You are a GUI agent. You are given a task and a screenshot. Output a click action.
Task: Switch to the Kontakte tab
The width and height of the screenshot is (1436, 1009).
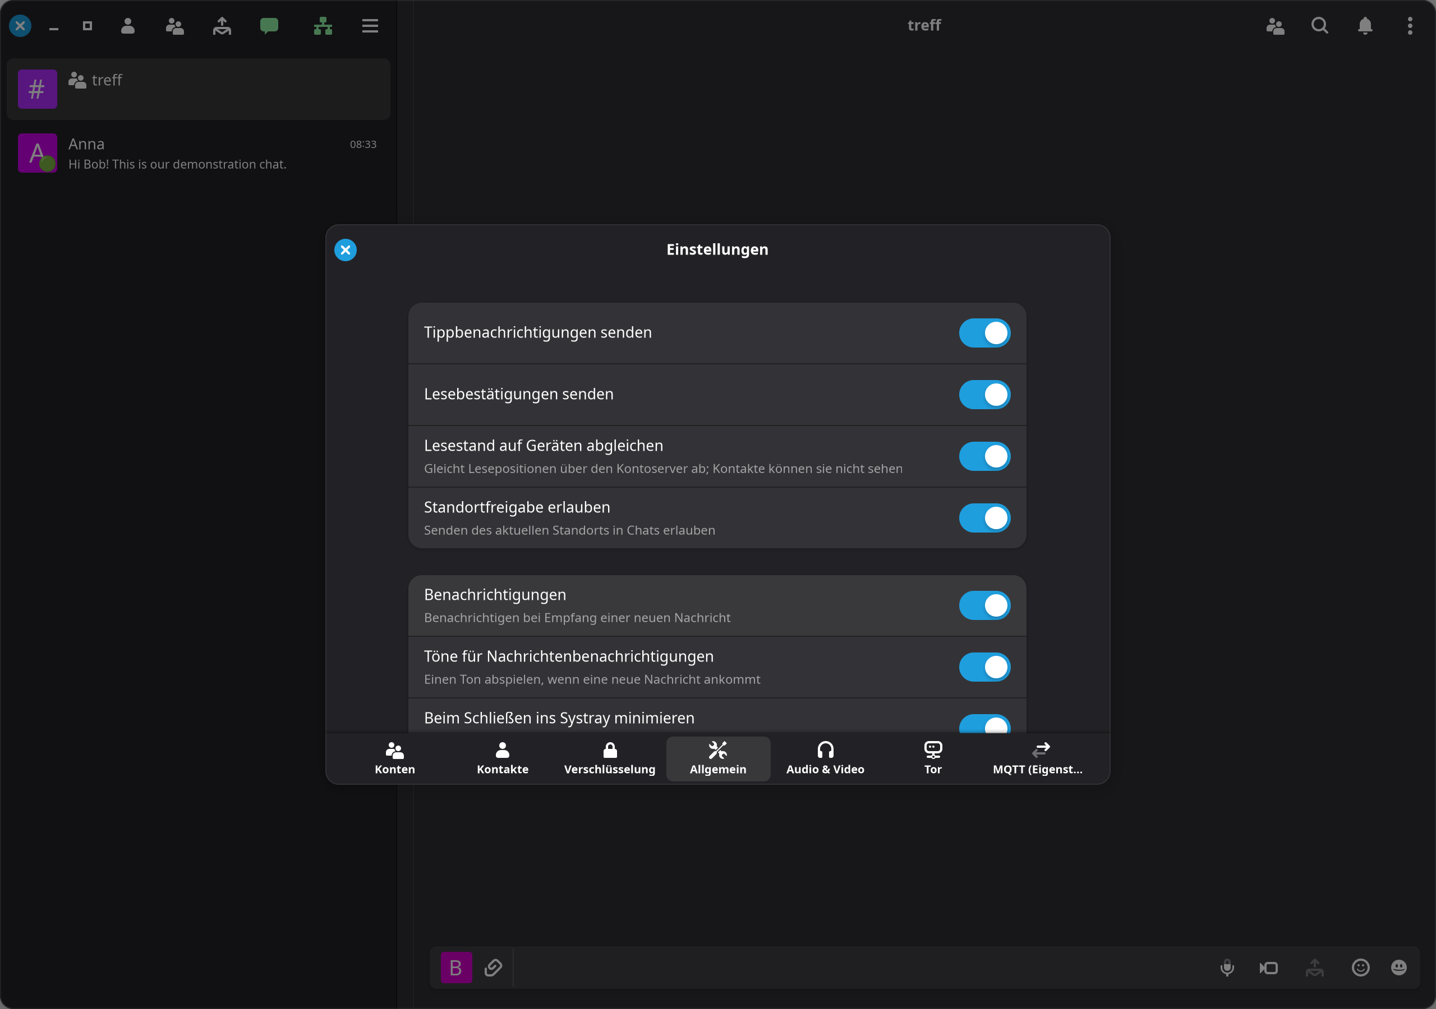point(502,759)
